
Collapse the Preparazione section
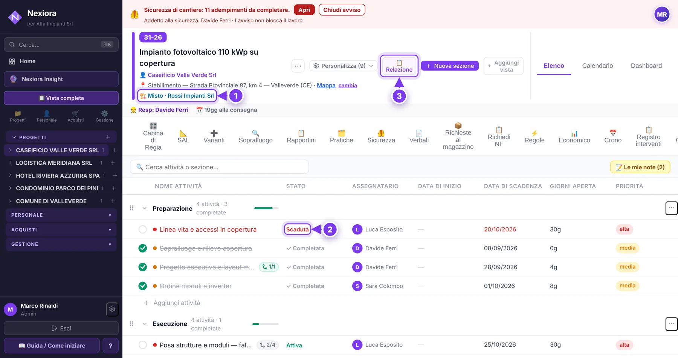[144, 208]
